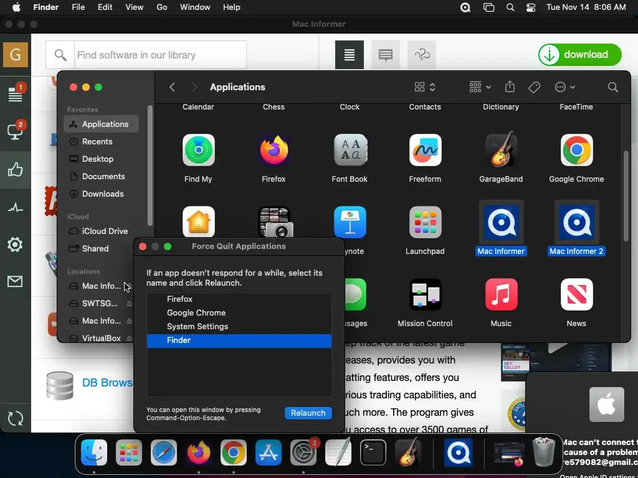Open Shared in Finder sidebar
The width and height of the screenshot is (638, 478).
tap(101, 248)
